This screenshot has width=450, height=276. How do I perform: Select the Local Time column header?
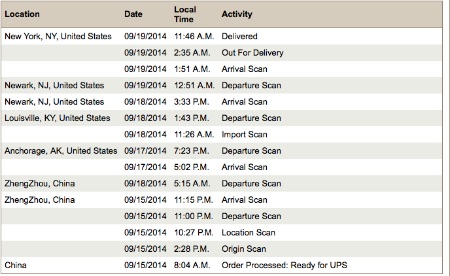[x=184, y=14]
